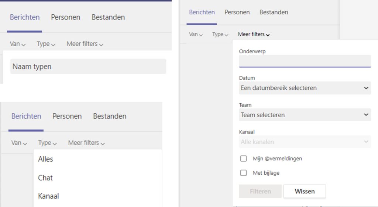
Task: Collapse the expanded 'Meer filters' above Onderwerp
Action: pos(254,34)
